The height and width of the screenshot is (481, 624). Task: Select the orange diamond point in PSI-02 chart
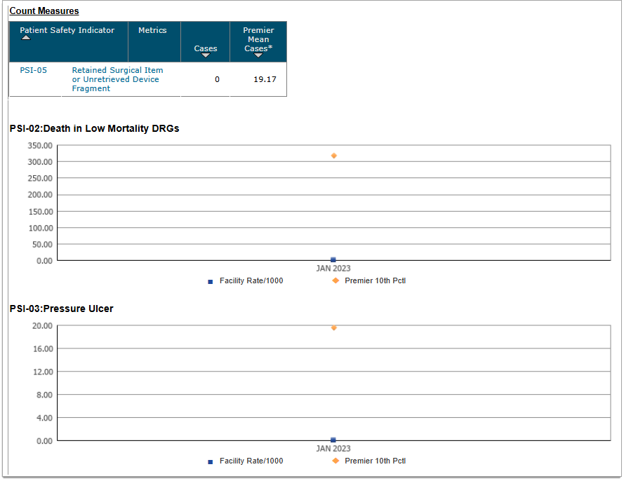click(x=334, y=156)
